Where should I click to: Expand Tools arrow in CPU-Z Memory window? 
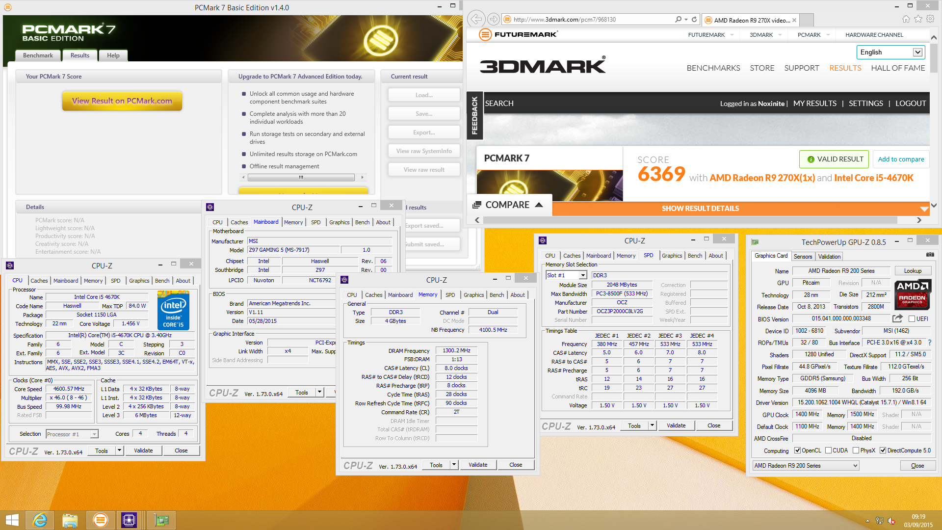[454, 465]
